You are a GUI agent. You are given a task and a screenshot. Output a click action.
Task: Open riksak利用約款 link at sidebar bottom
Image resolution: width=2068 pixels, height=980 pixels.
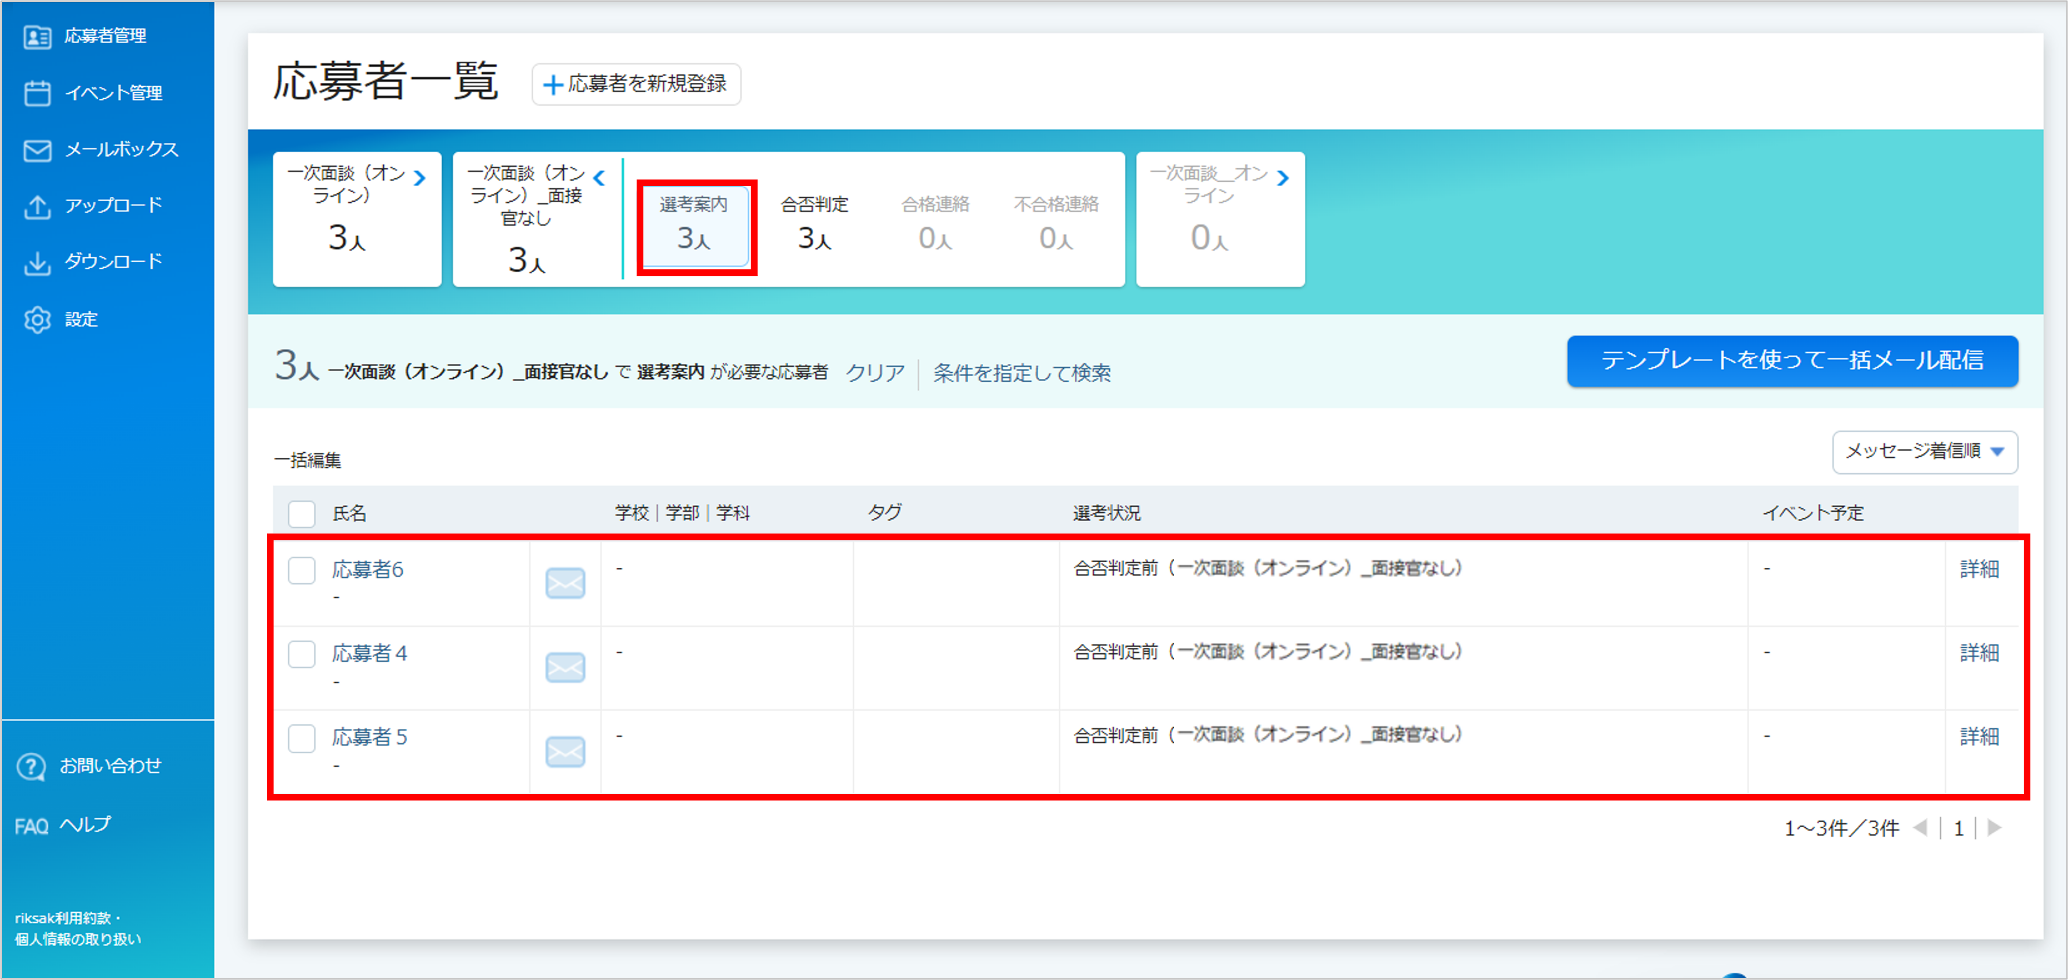click(63, 917)
